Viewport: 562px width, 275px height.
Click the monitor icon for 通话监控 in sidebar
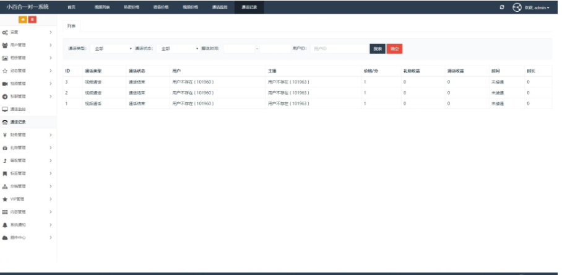(5, 110)
